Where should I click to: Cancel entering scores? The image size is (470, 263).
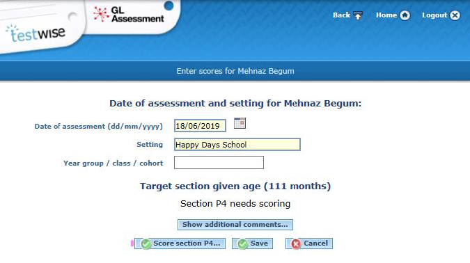309,244
